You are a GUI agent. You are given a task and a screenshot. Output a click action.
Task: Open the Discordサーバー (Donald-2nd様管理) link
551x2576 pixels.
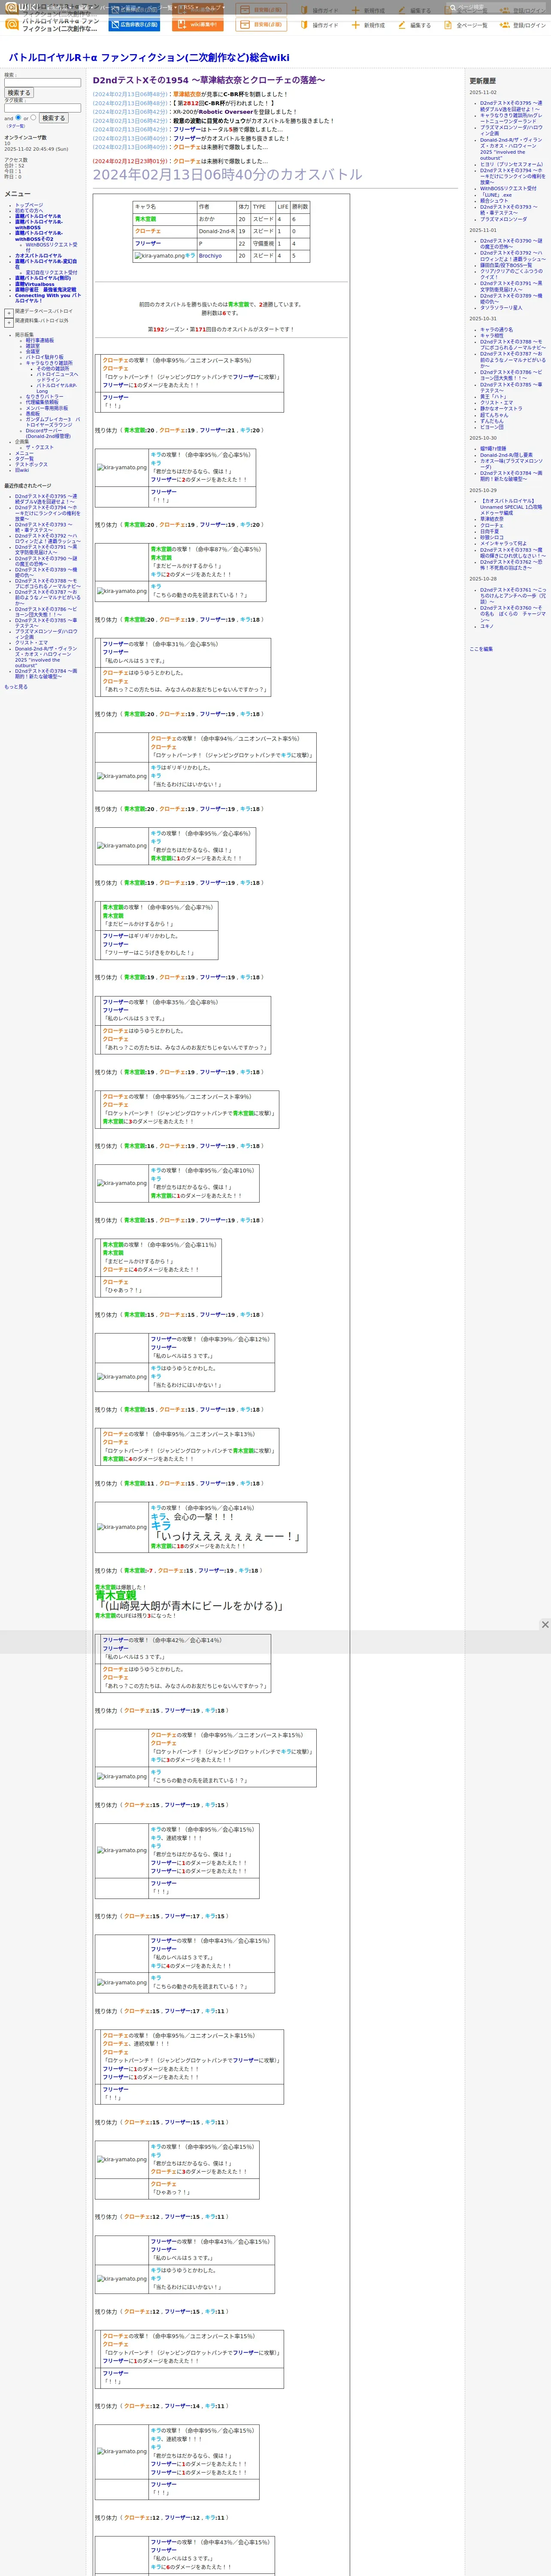pyautogui.click(x=48, y=434)
